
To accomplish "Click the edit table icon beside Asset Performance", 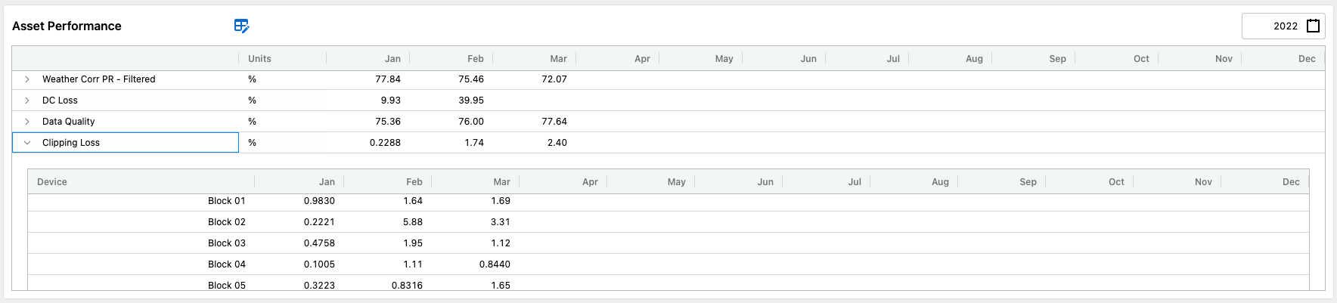I will [x=241, y=26].
